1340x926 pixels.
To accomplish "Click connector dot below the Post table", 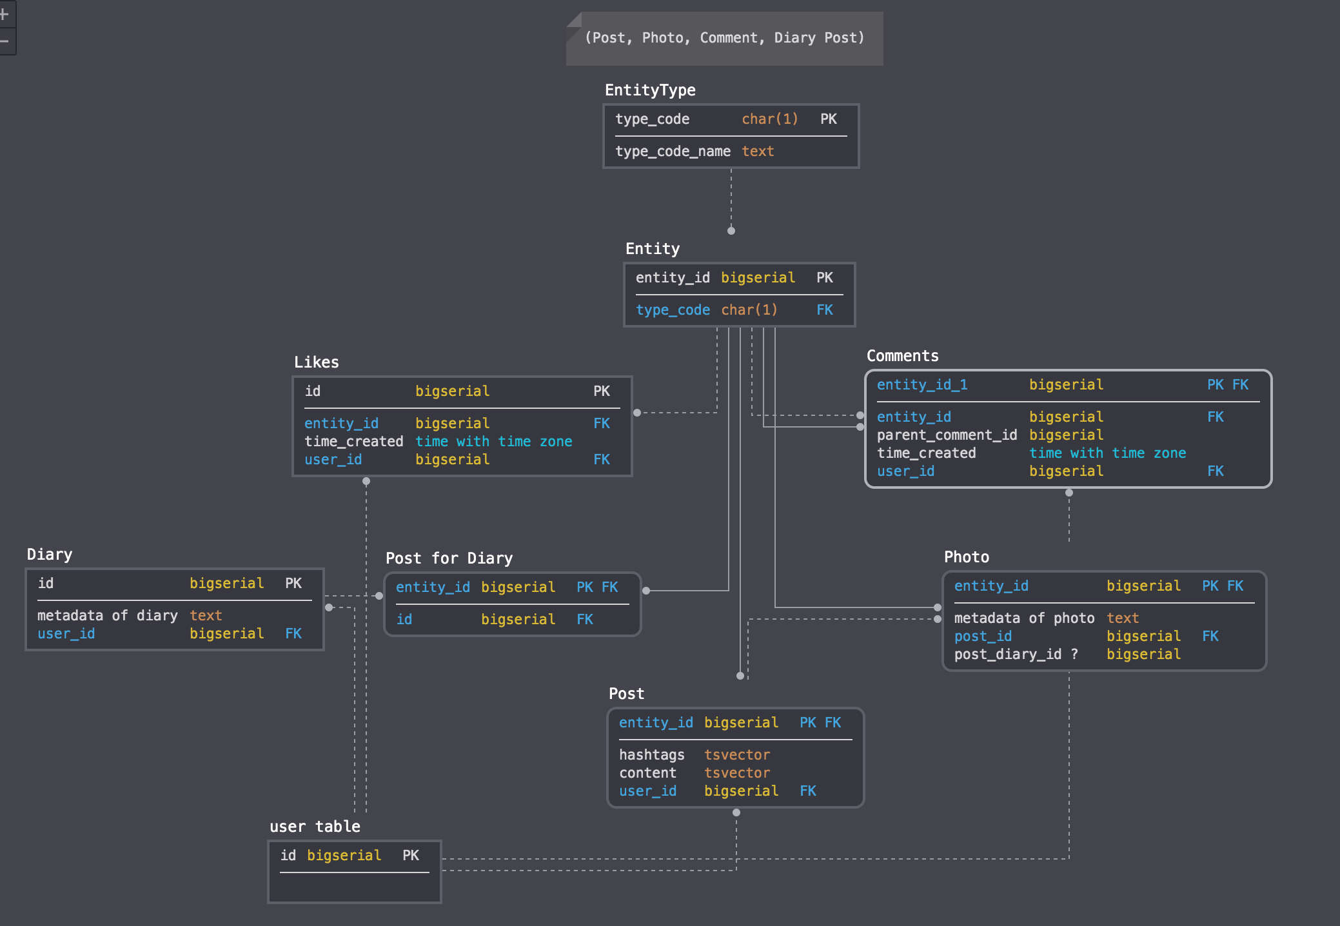I will pos(736,813).
